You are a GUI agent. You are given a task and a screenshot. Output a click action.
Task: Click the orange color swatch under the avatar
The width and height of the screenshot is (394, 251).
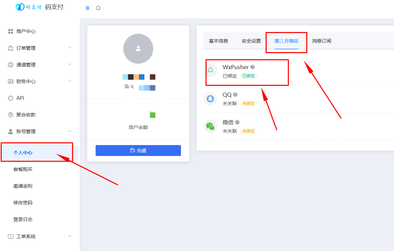[x=136, y=77]
